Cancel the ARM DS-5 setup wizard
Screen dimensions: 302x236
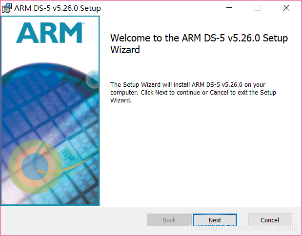click(270, 220)
